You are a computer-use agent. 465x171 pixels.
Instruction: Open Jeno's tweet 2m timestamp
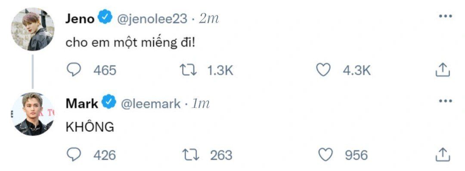209,19
